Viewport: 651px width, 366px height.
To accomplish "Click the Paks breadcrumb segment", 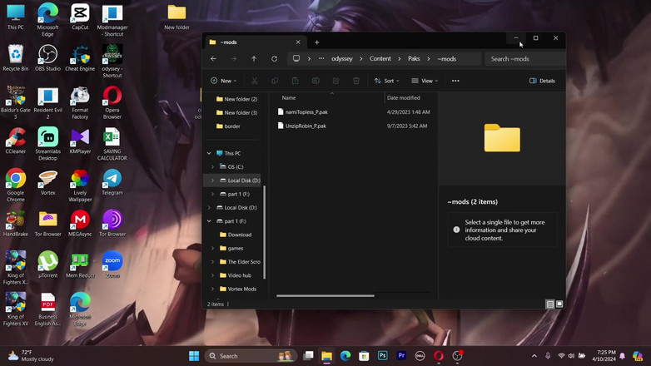I will point(414,59).
